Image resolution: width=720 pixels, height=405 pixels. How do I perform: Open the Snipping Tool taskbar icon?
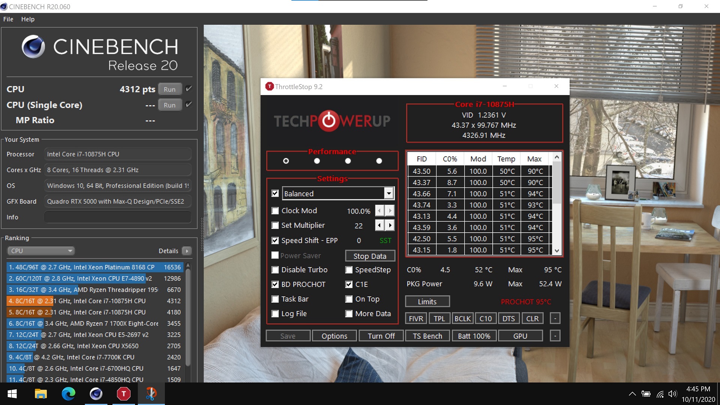coord(151,394)
